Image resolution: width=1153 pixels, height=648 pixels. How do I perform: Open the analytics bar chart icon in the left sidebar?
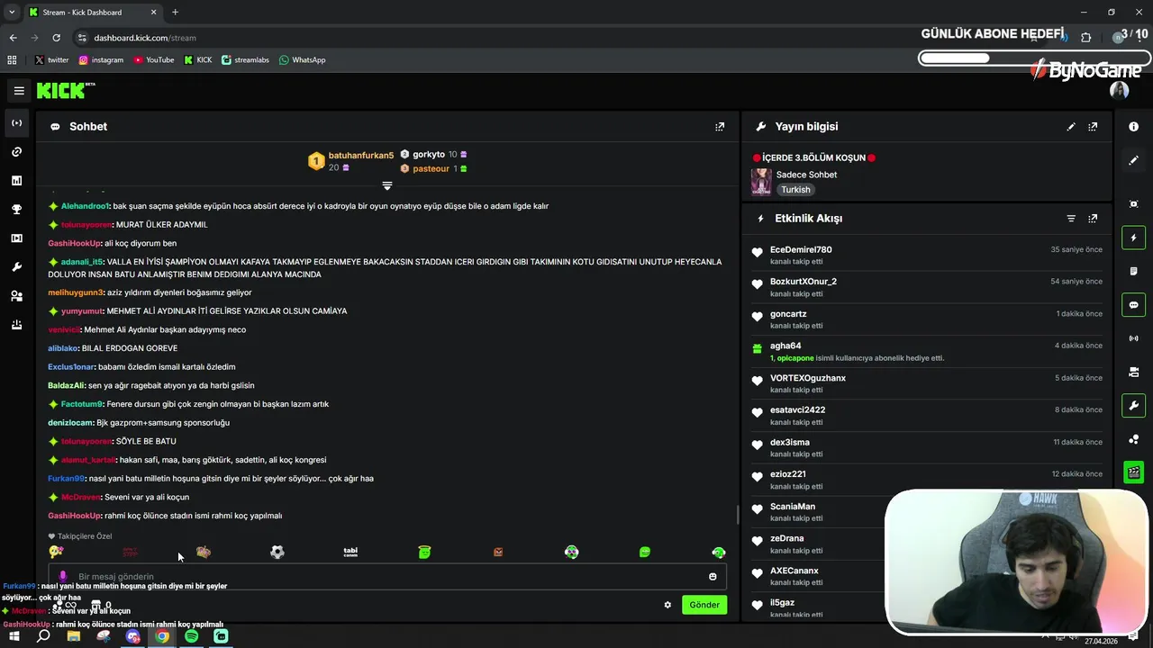[16, 181]
